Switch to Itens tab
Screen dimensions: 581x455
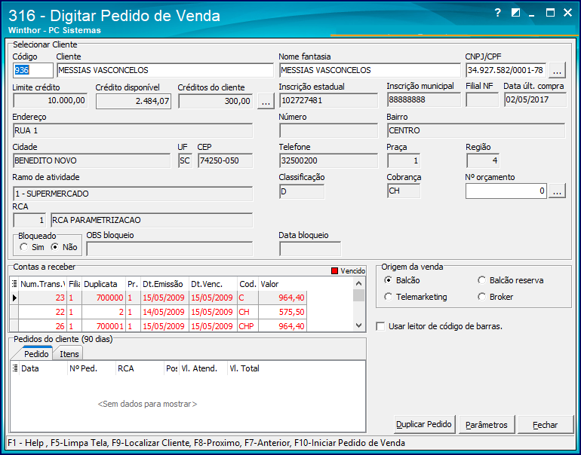coord(69,354)
